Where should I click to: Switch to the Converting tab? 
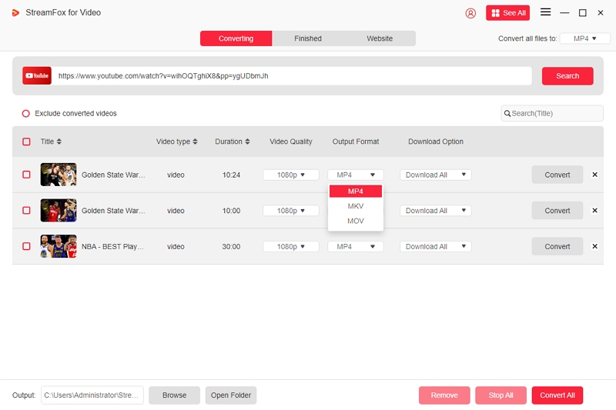click(x=236, y=38)
